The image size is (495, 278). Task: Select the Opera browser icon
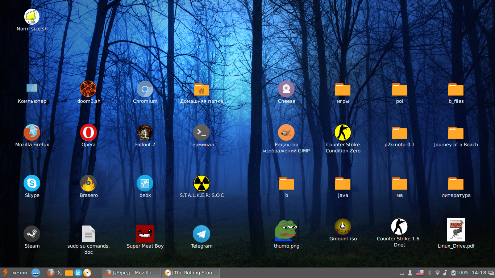tap(88, 132)
